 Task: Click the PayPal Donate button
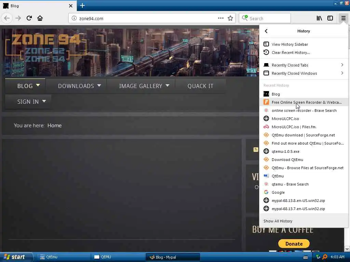(x=294, y=244)
